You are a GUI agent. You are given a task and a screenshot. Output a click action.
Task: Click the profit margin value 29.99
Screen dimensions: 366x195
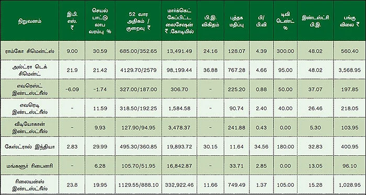click(100, 147)
